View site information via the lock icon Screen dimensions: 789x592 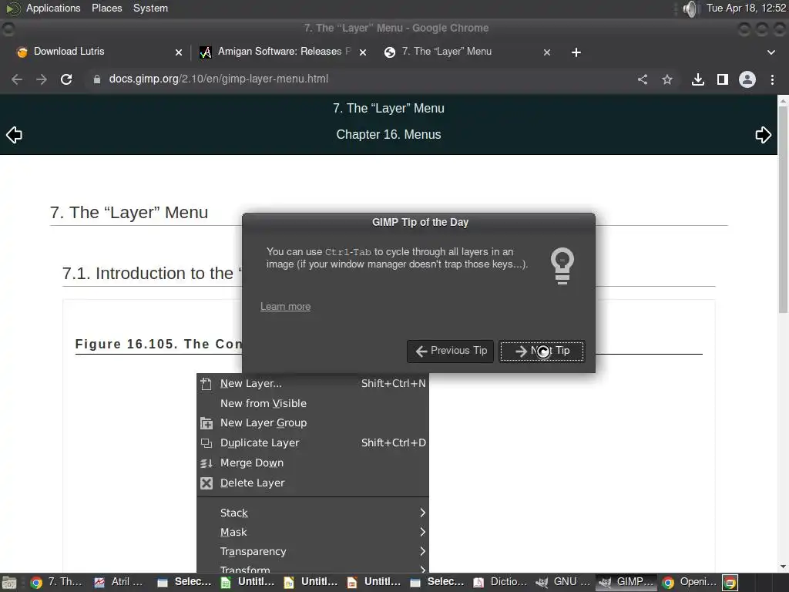(x=97, y=79)
